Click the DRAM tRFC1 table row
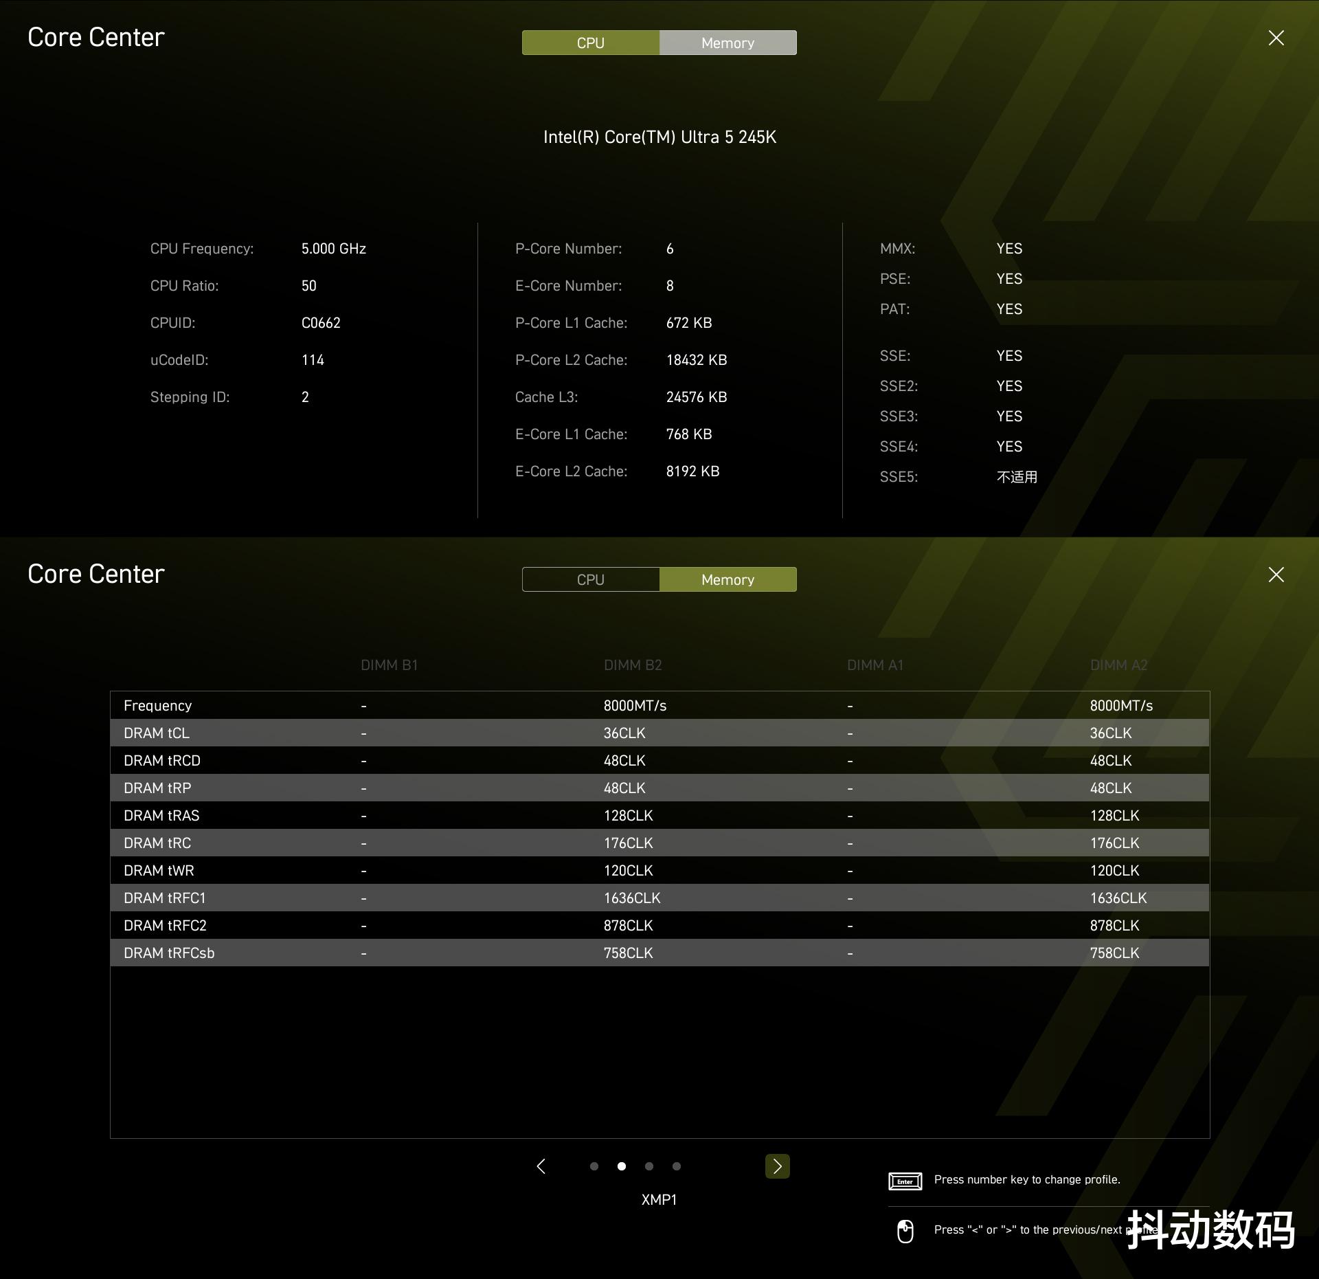The height and width of the screenshot is (1279, 1319). point(659,898)
